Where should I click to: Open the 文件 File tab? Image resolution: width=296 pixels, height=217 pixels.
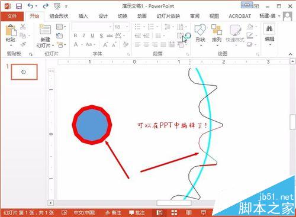pos(12,16)
